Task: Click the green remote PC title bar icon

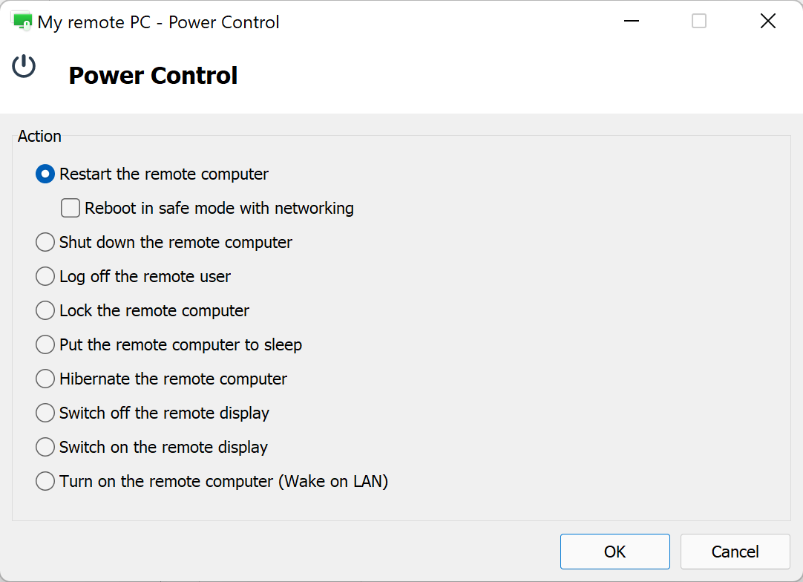Action: tap(22, 22)
